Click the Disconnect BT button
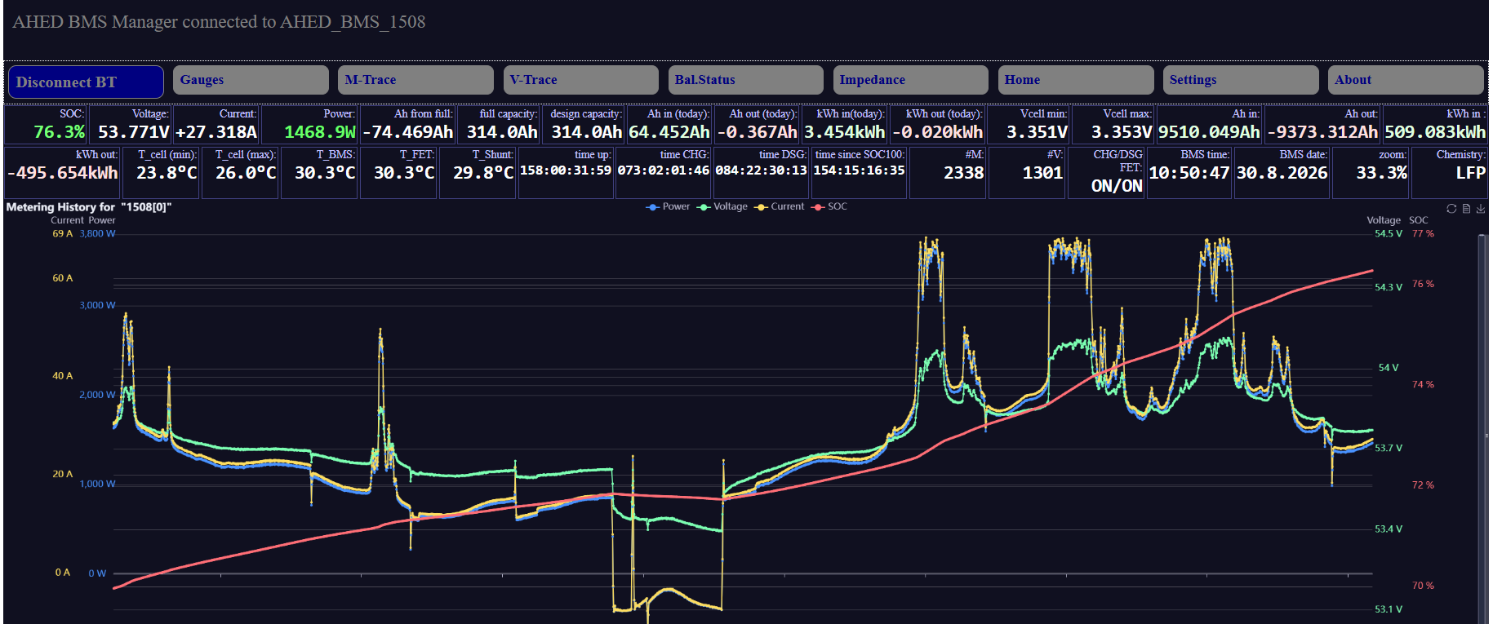1493x624 pixels. pyautogui.click(x=86, y=82)
